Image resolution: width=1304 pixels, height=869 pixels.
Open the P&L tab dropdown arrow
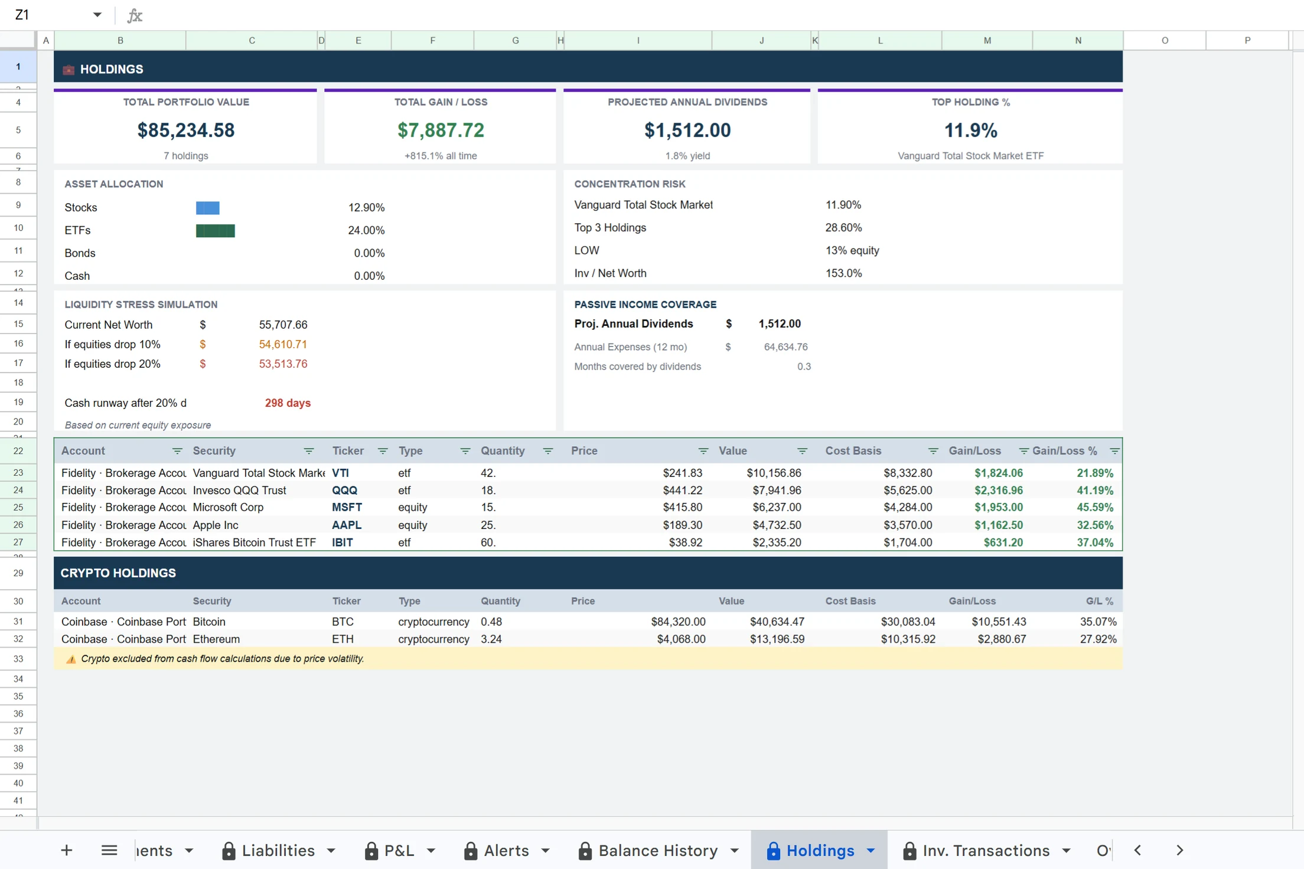point(431,851)
